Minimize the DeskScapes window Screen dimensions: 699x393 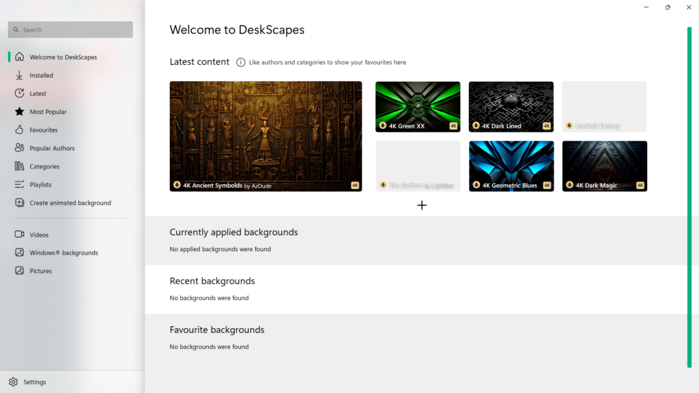[x=646, y=7]
